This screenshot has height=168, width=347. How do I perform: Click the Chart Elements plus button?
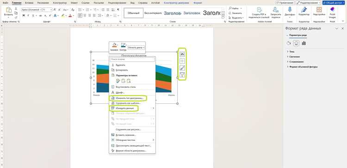pyautogui.click(x=182, y=61)
